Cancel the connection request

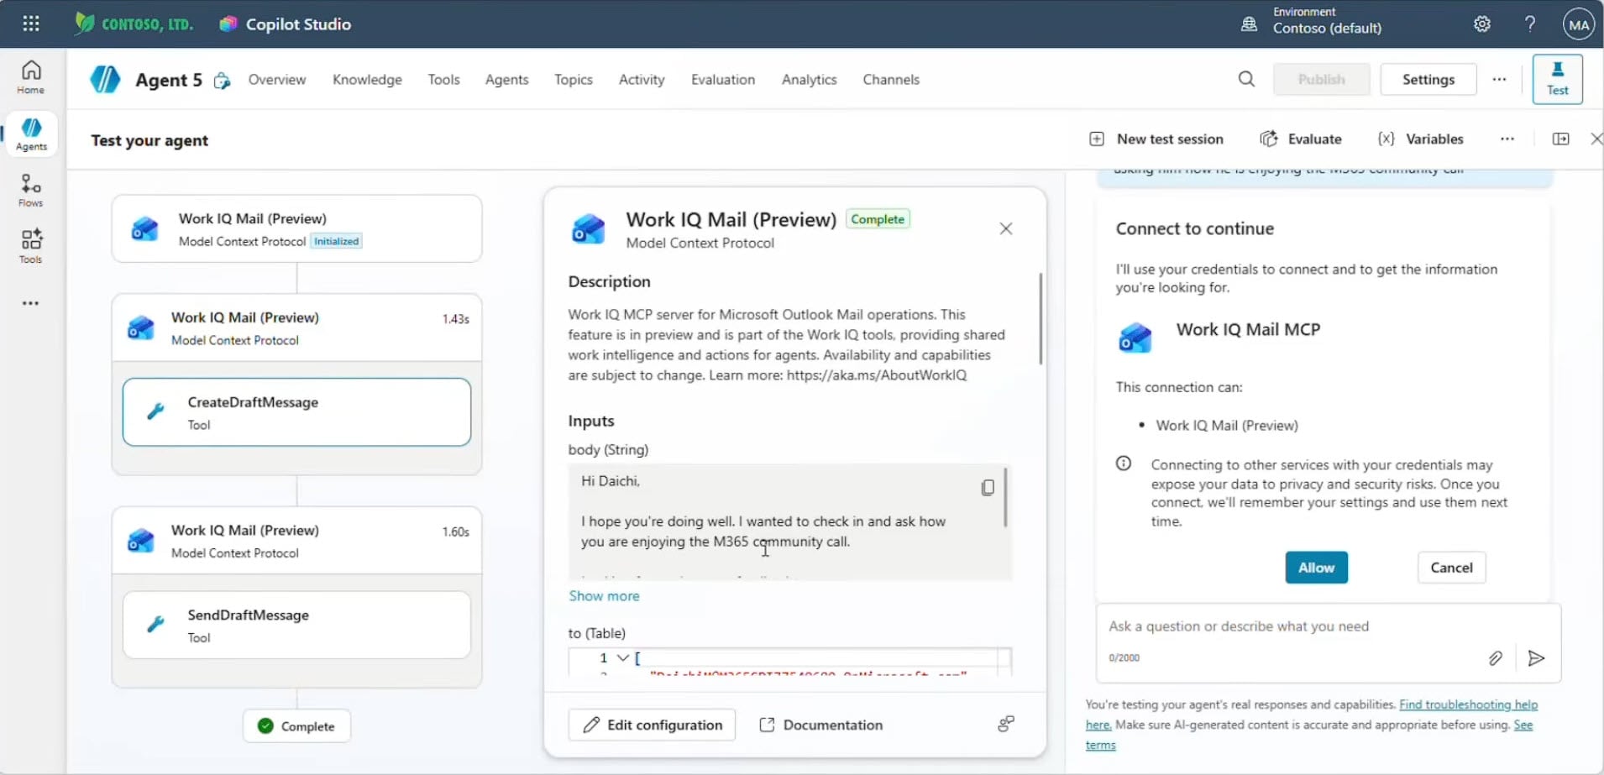pos(1451,568)
